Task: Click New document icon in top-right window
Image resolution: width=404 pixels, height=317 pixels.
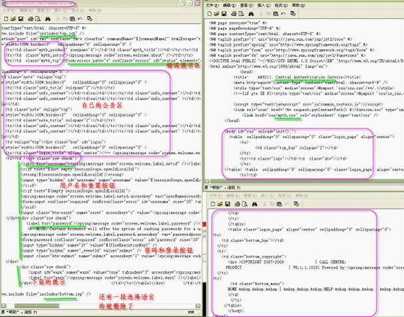Action: pos(209,14)
